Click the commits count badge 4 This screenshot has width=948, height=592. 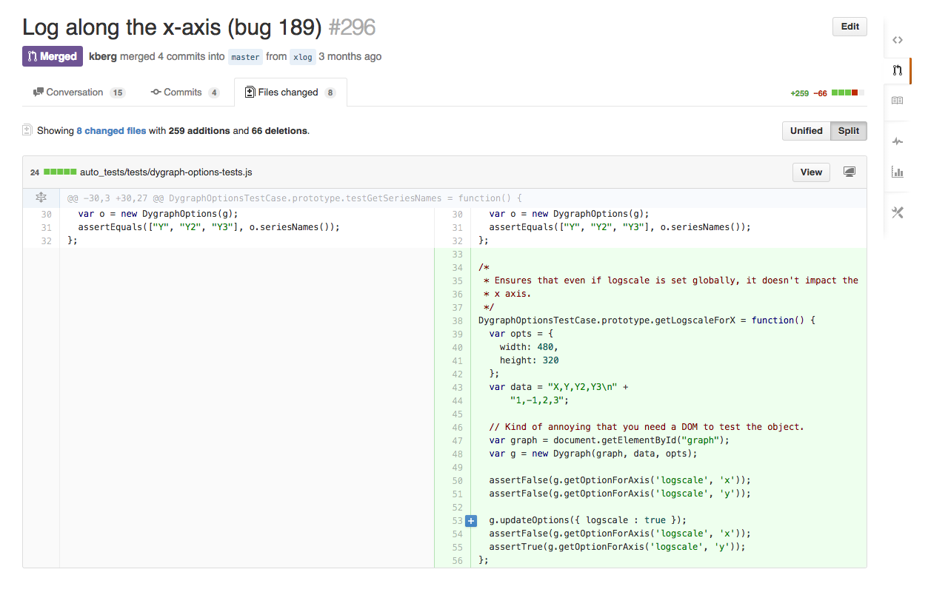(x=213, y=92)
